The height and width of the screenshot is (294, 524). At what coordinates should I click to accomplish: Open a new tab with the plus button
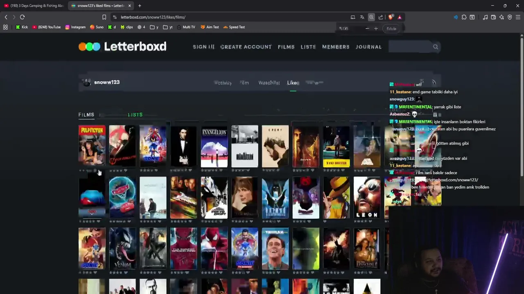coord(140,6)
